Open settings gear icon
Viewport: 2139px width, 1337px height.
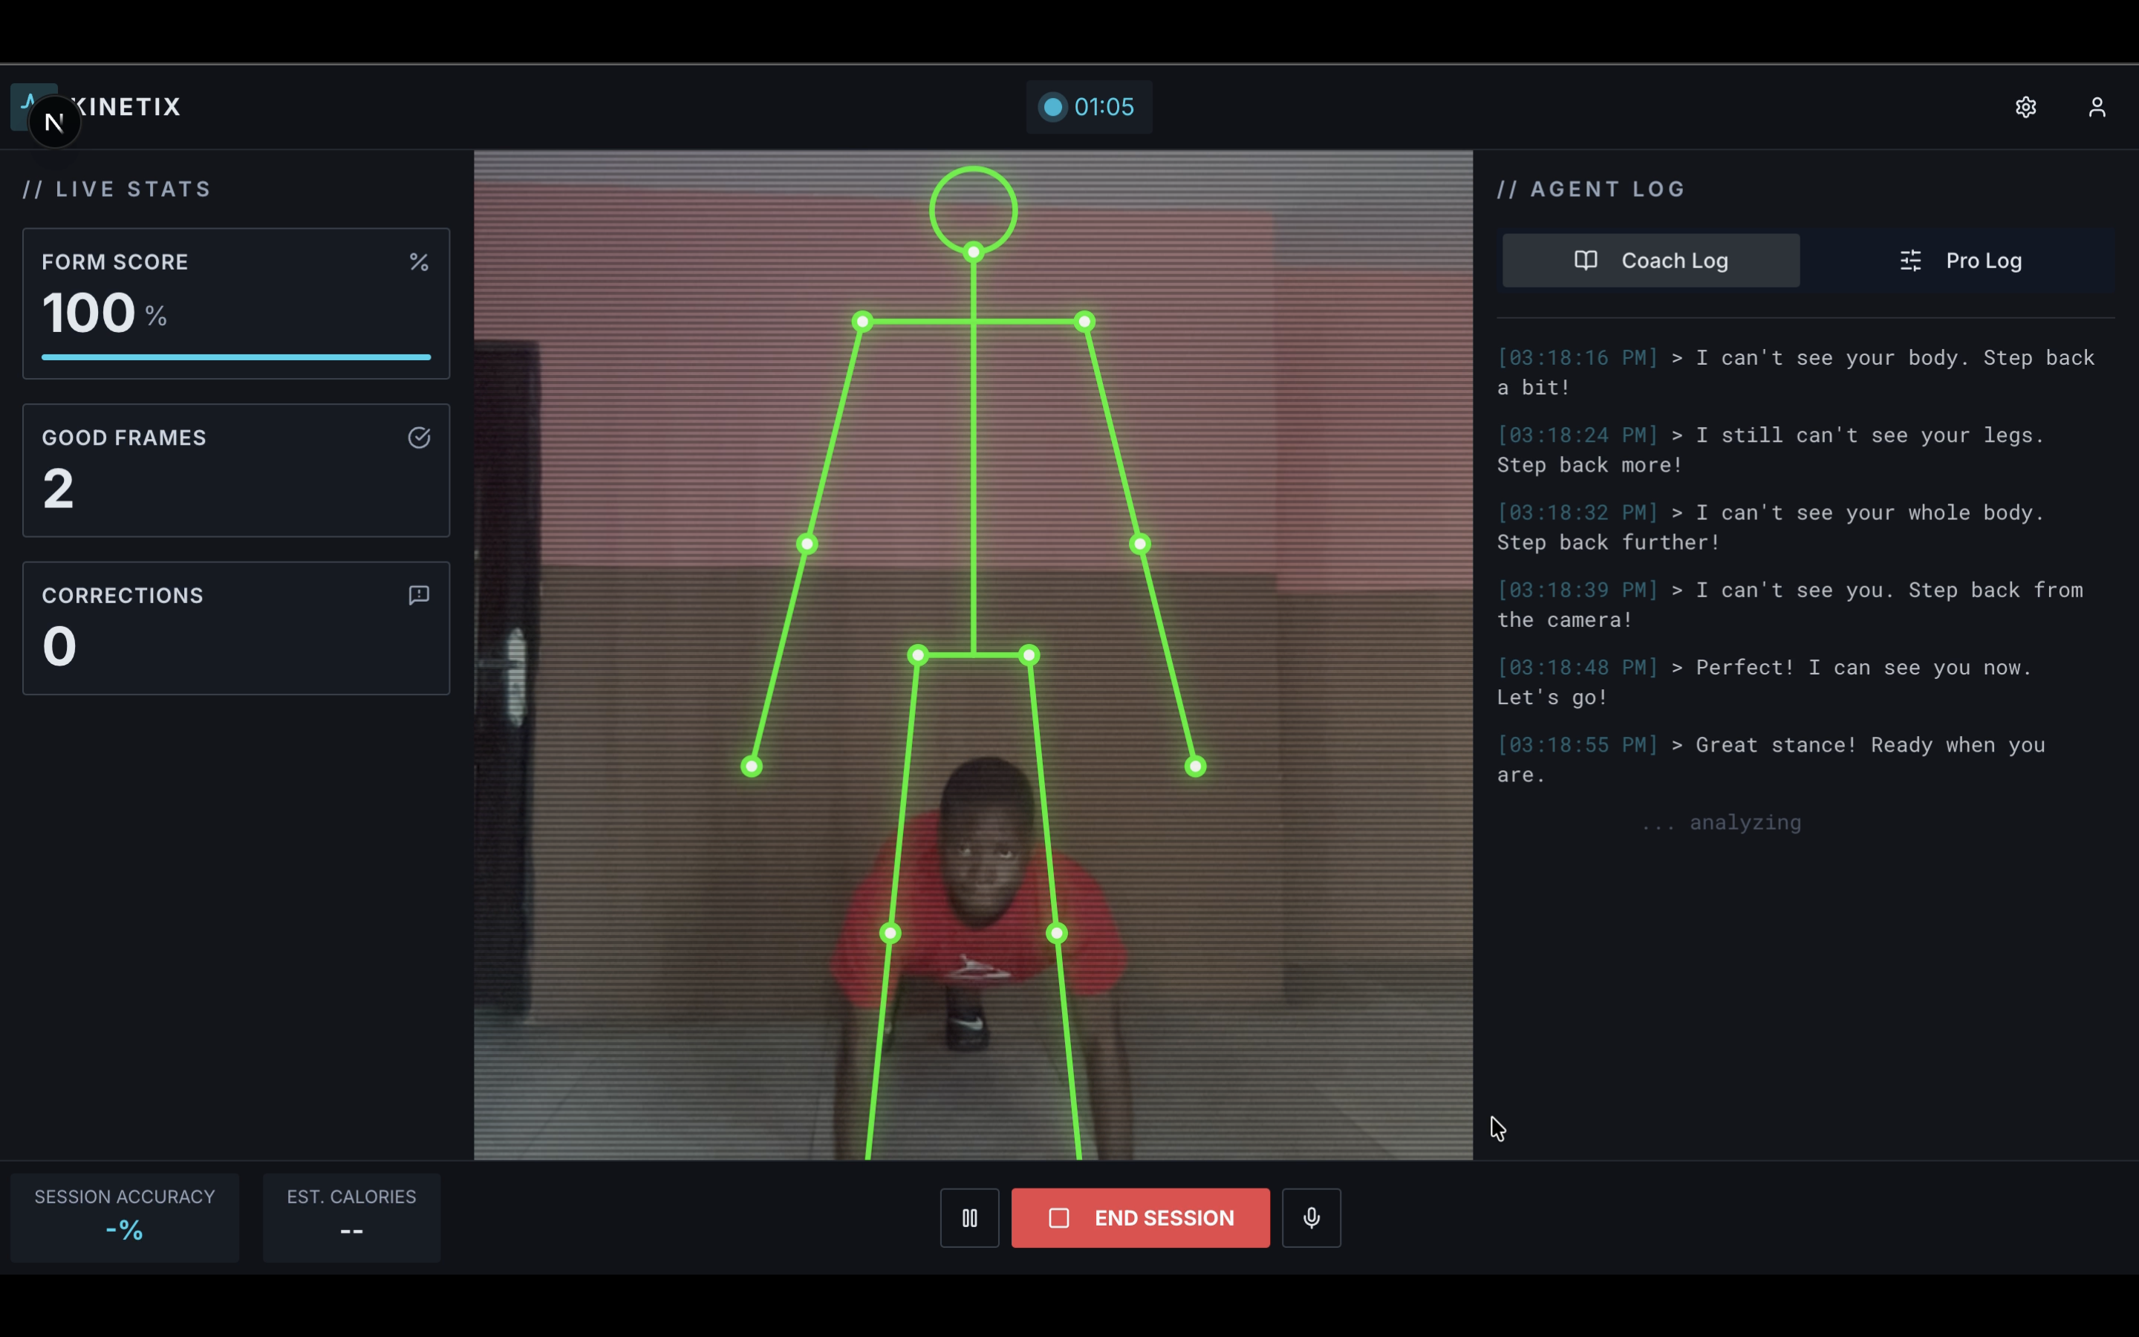(2025, 107)
